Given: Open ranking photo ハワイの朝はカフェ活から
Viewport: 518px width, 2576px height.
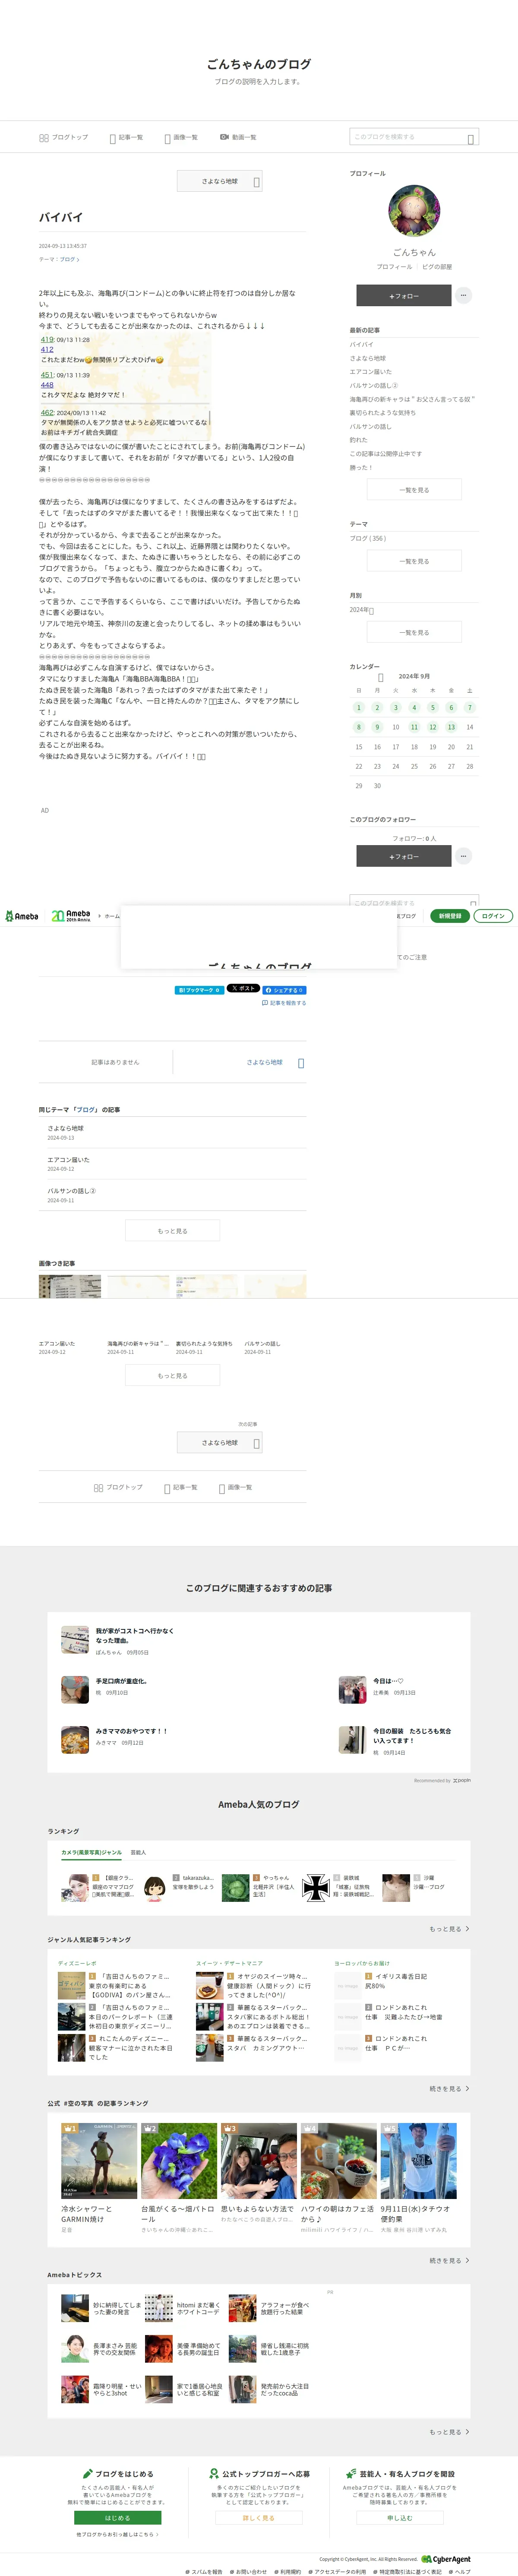Looking at the screenshot, I should [339, 2161].
